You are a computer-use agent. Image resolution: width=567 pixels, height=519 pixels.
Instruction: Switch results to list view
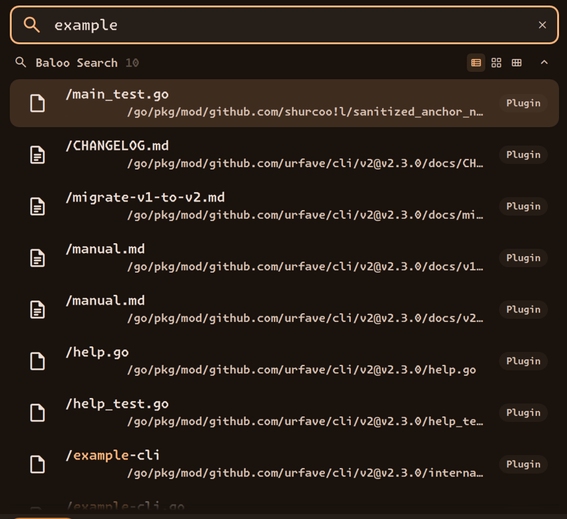476,63
